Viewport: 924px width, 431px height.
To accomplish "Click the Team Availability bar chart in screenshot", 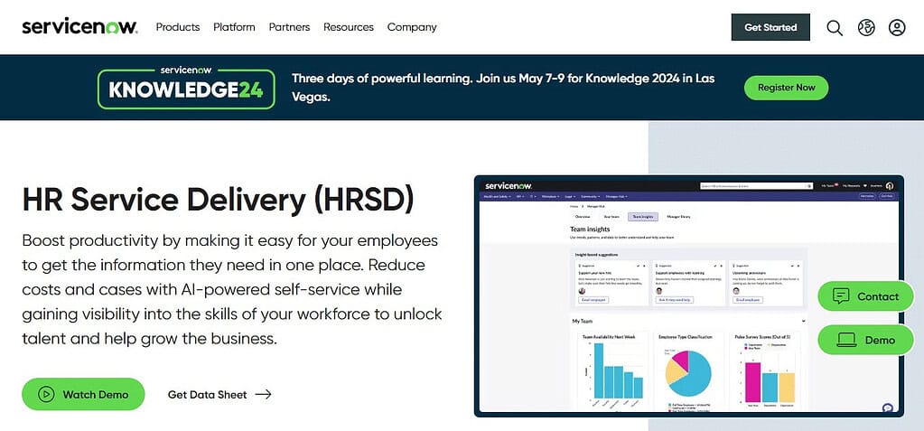I will [616, 370].
